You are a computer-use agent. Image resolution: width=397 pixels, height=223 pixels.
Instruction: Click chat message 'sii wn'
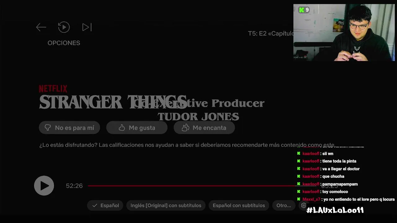click(x=328, y=154)
